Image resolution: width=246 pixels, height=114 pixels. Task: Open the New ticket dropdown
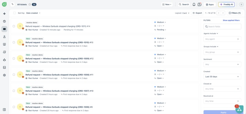(167, 5)
